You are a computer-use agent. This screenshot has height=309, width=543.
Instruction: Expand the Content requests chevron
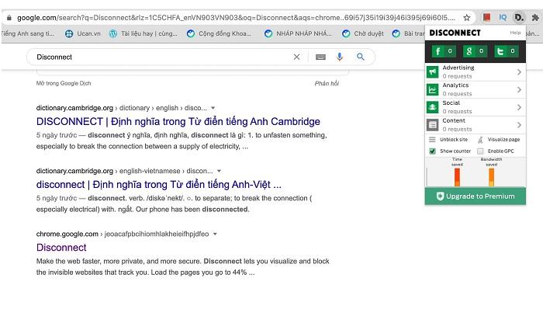[519, 125]
